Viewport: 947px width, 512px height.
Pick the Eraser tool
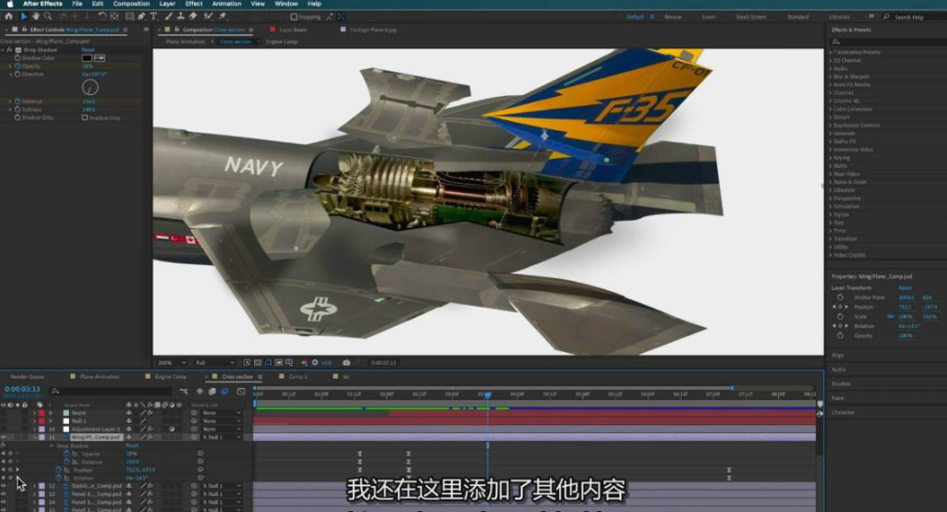(194, 16)
